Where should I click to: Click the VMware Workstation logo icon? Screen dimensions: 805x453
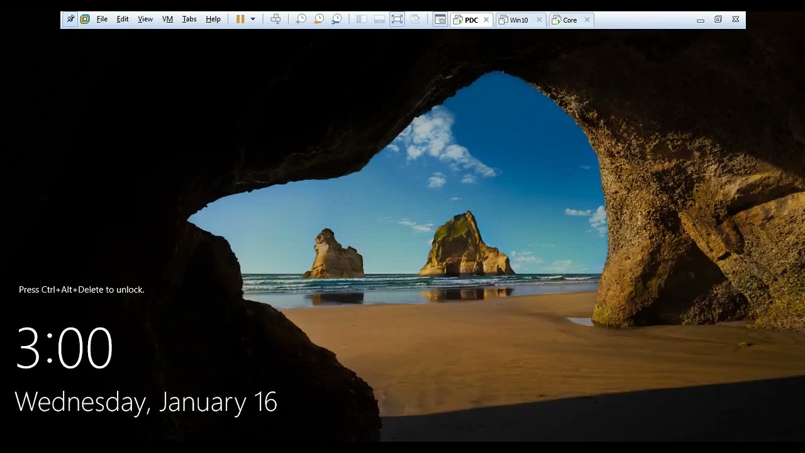[x=85, y=20]
